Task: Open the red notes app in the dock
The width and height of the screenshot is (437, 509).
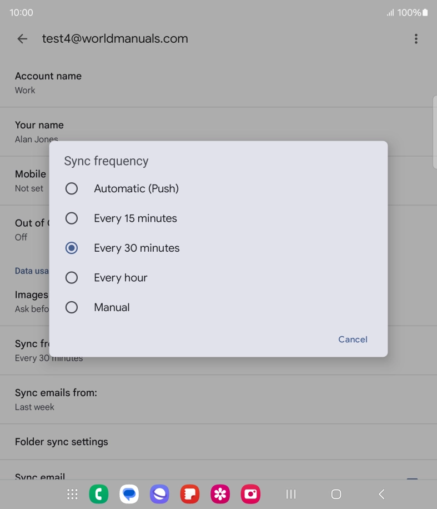Action: point(190,494)
